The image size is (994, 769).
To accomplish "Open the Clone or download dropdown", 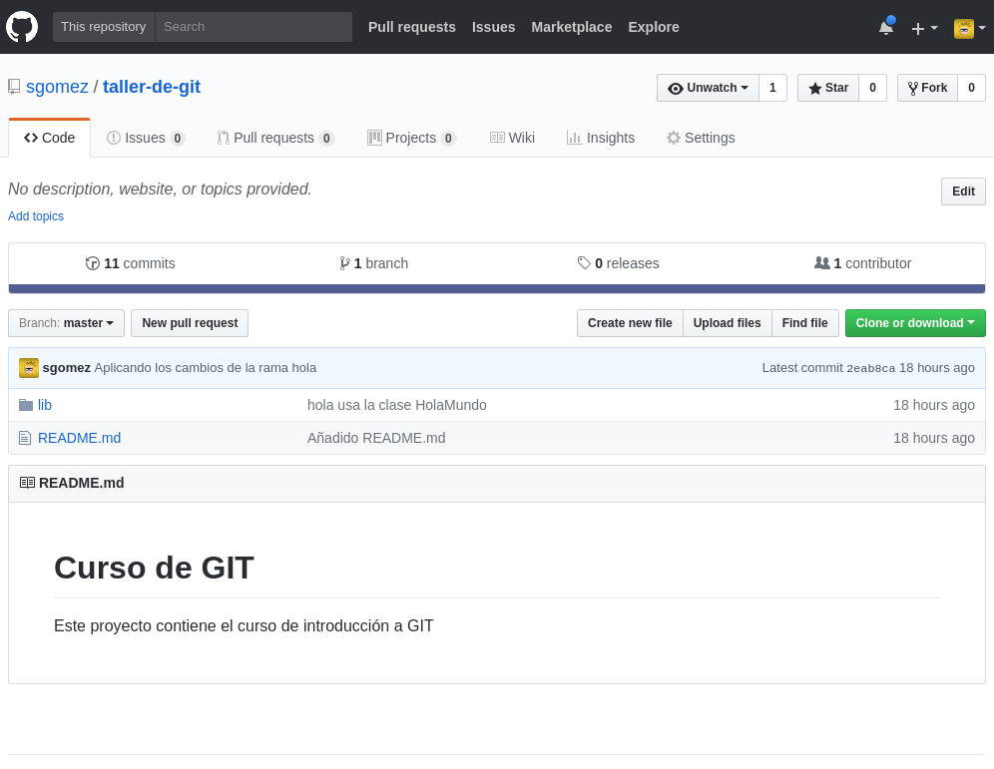I will 915,322.
